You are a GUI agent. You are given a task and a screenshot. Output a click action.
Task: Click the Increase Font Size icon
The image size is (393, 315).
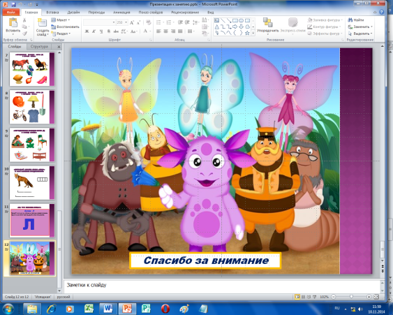tap(132, 22)
